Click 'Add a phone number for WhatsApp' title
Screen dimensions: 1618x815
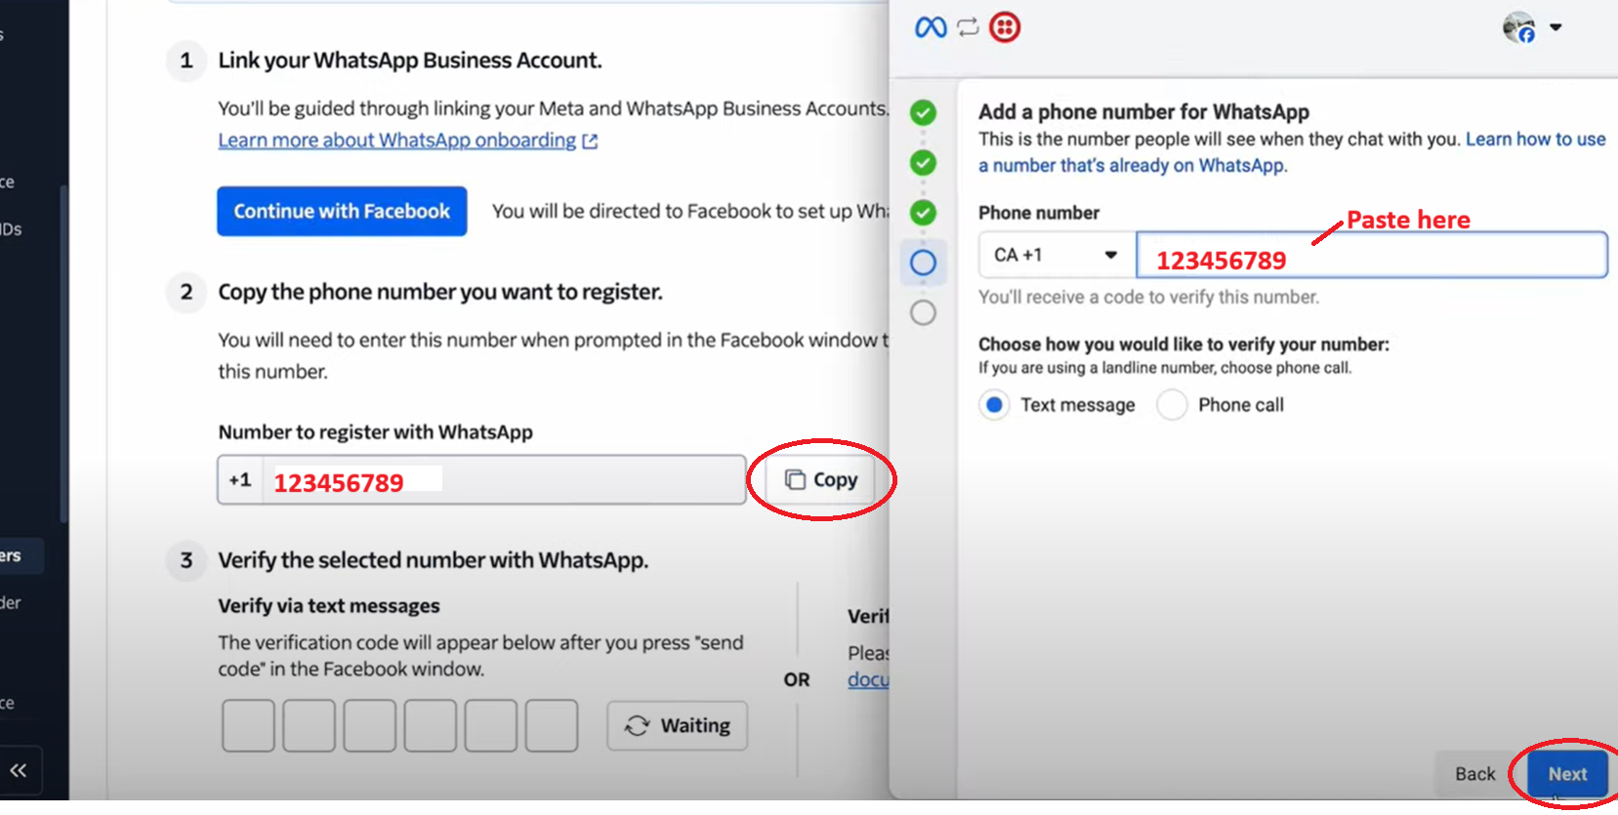tap(1143, 112)
